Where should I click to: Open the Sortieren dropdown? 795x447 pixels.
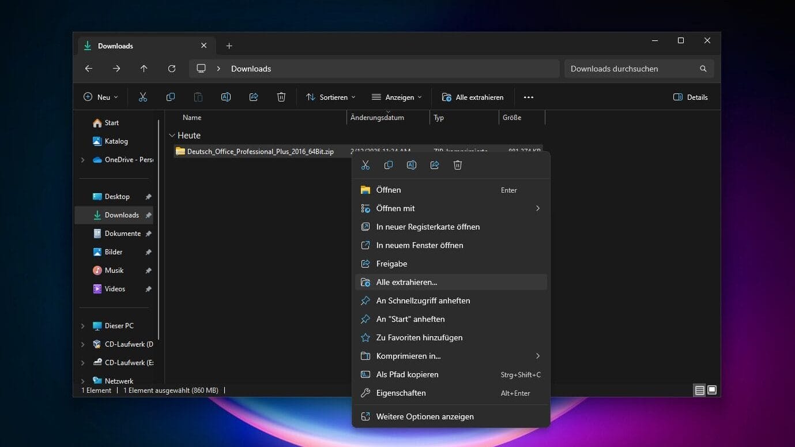(331, 97)
